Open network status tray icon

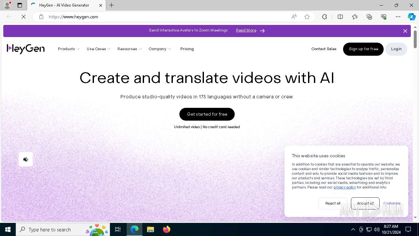coord(369,229)
